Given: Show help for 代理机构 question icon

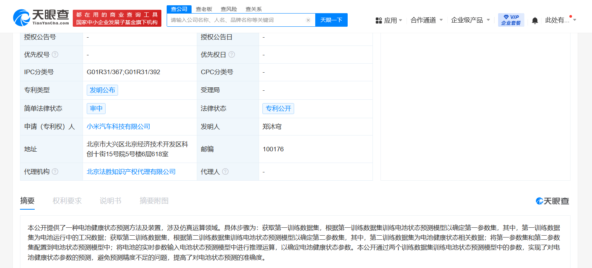Looking at the screenshot, I should [55, 172].
